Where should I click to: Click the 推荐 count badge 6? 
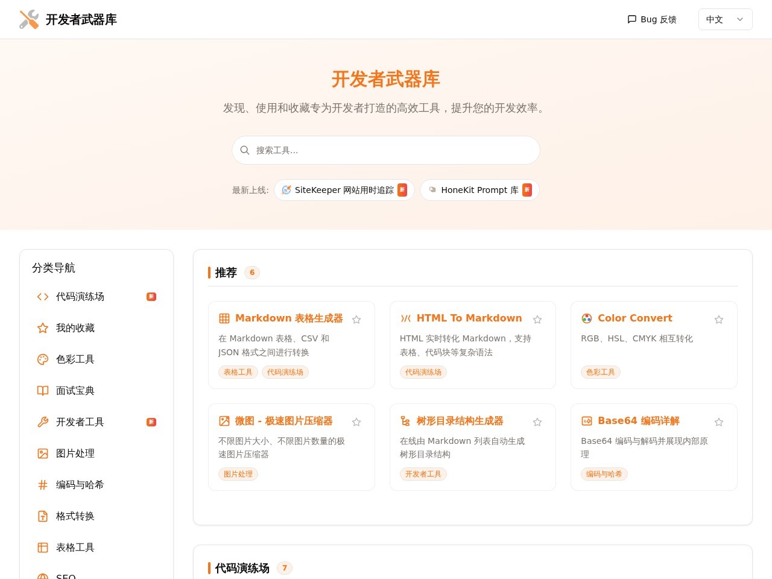point(252,273)
